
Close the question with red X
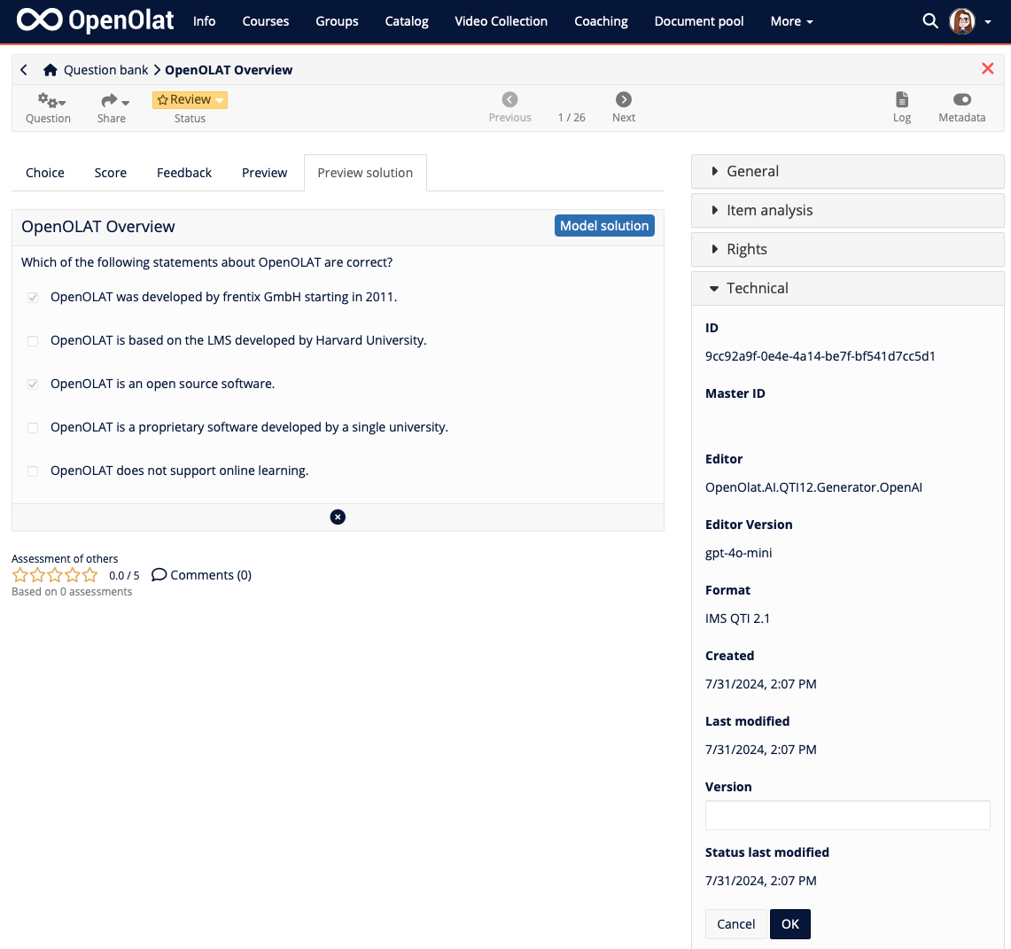point(987,69)
